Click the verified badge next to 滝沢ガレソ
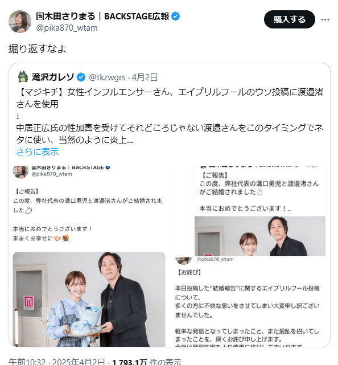The width and height of the screenshot is (338, 365). tap(81, 77)
